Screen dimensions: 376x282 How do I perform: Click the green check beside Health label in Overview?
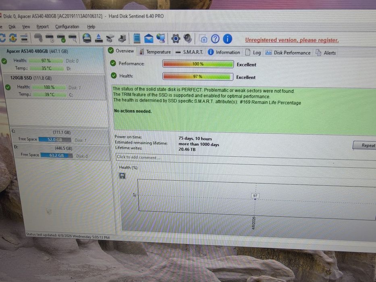click(114, 76)
